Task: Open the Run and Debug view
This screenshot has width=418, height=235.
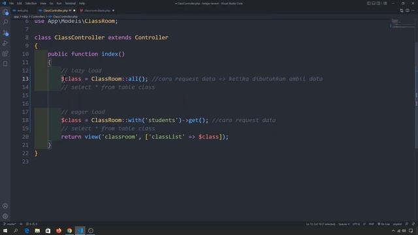Action: coord(5,43)
